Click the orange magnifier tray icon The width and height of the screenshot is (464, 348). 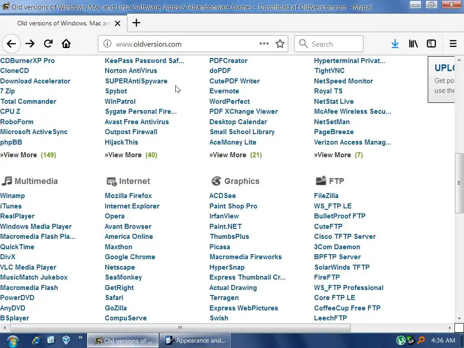pyautogui.click(x=420, y=340)
